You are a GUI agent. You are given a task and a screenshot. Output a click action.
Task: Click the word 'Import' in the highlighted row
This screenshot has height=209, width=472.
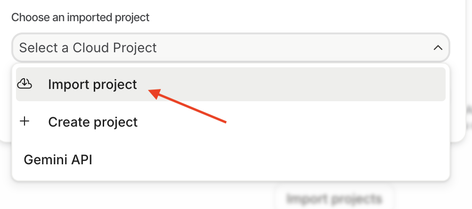68,84
